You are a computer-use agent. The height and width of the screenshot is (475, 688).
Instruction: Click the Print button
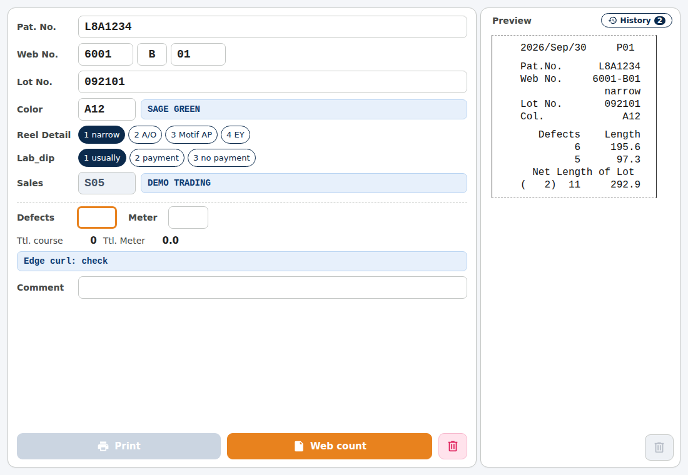tap(119, 446)
